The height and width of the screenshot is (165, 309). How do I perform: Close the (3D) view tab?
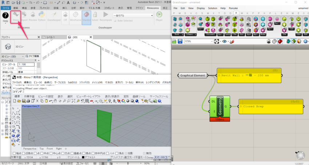click(91, 37)
